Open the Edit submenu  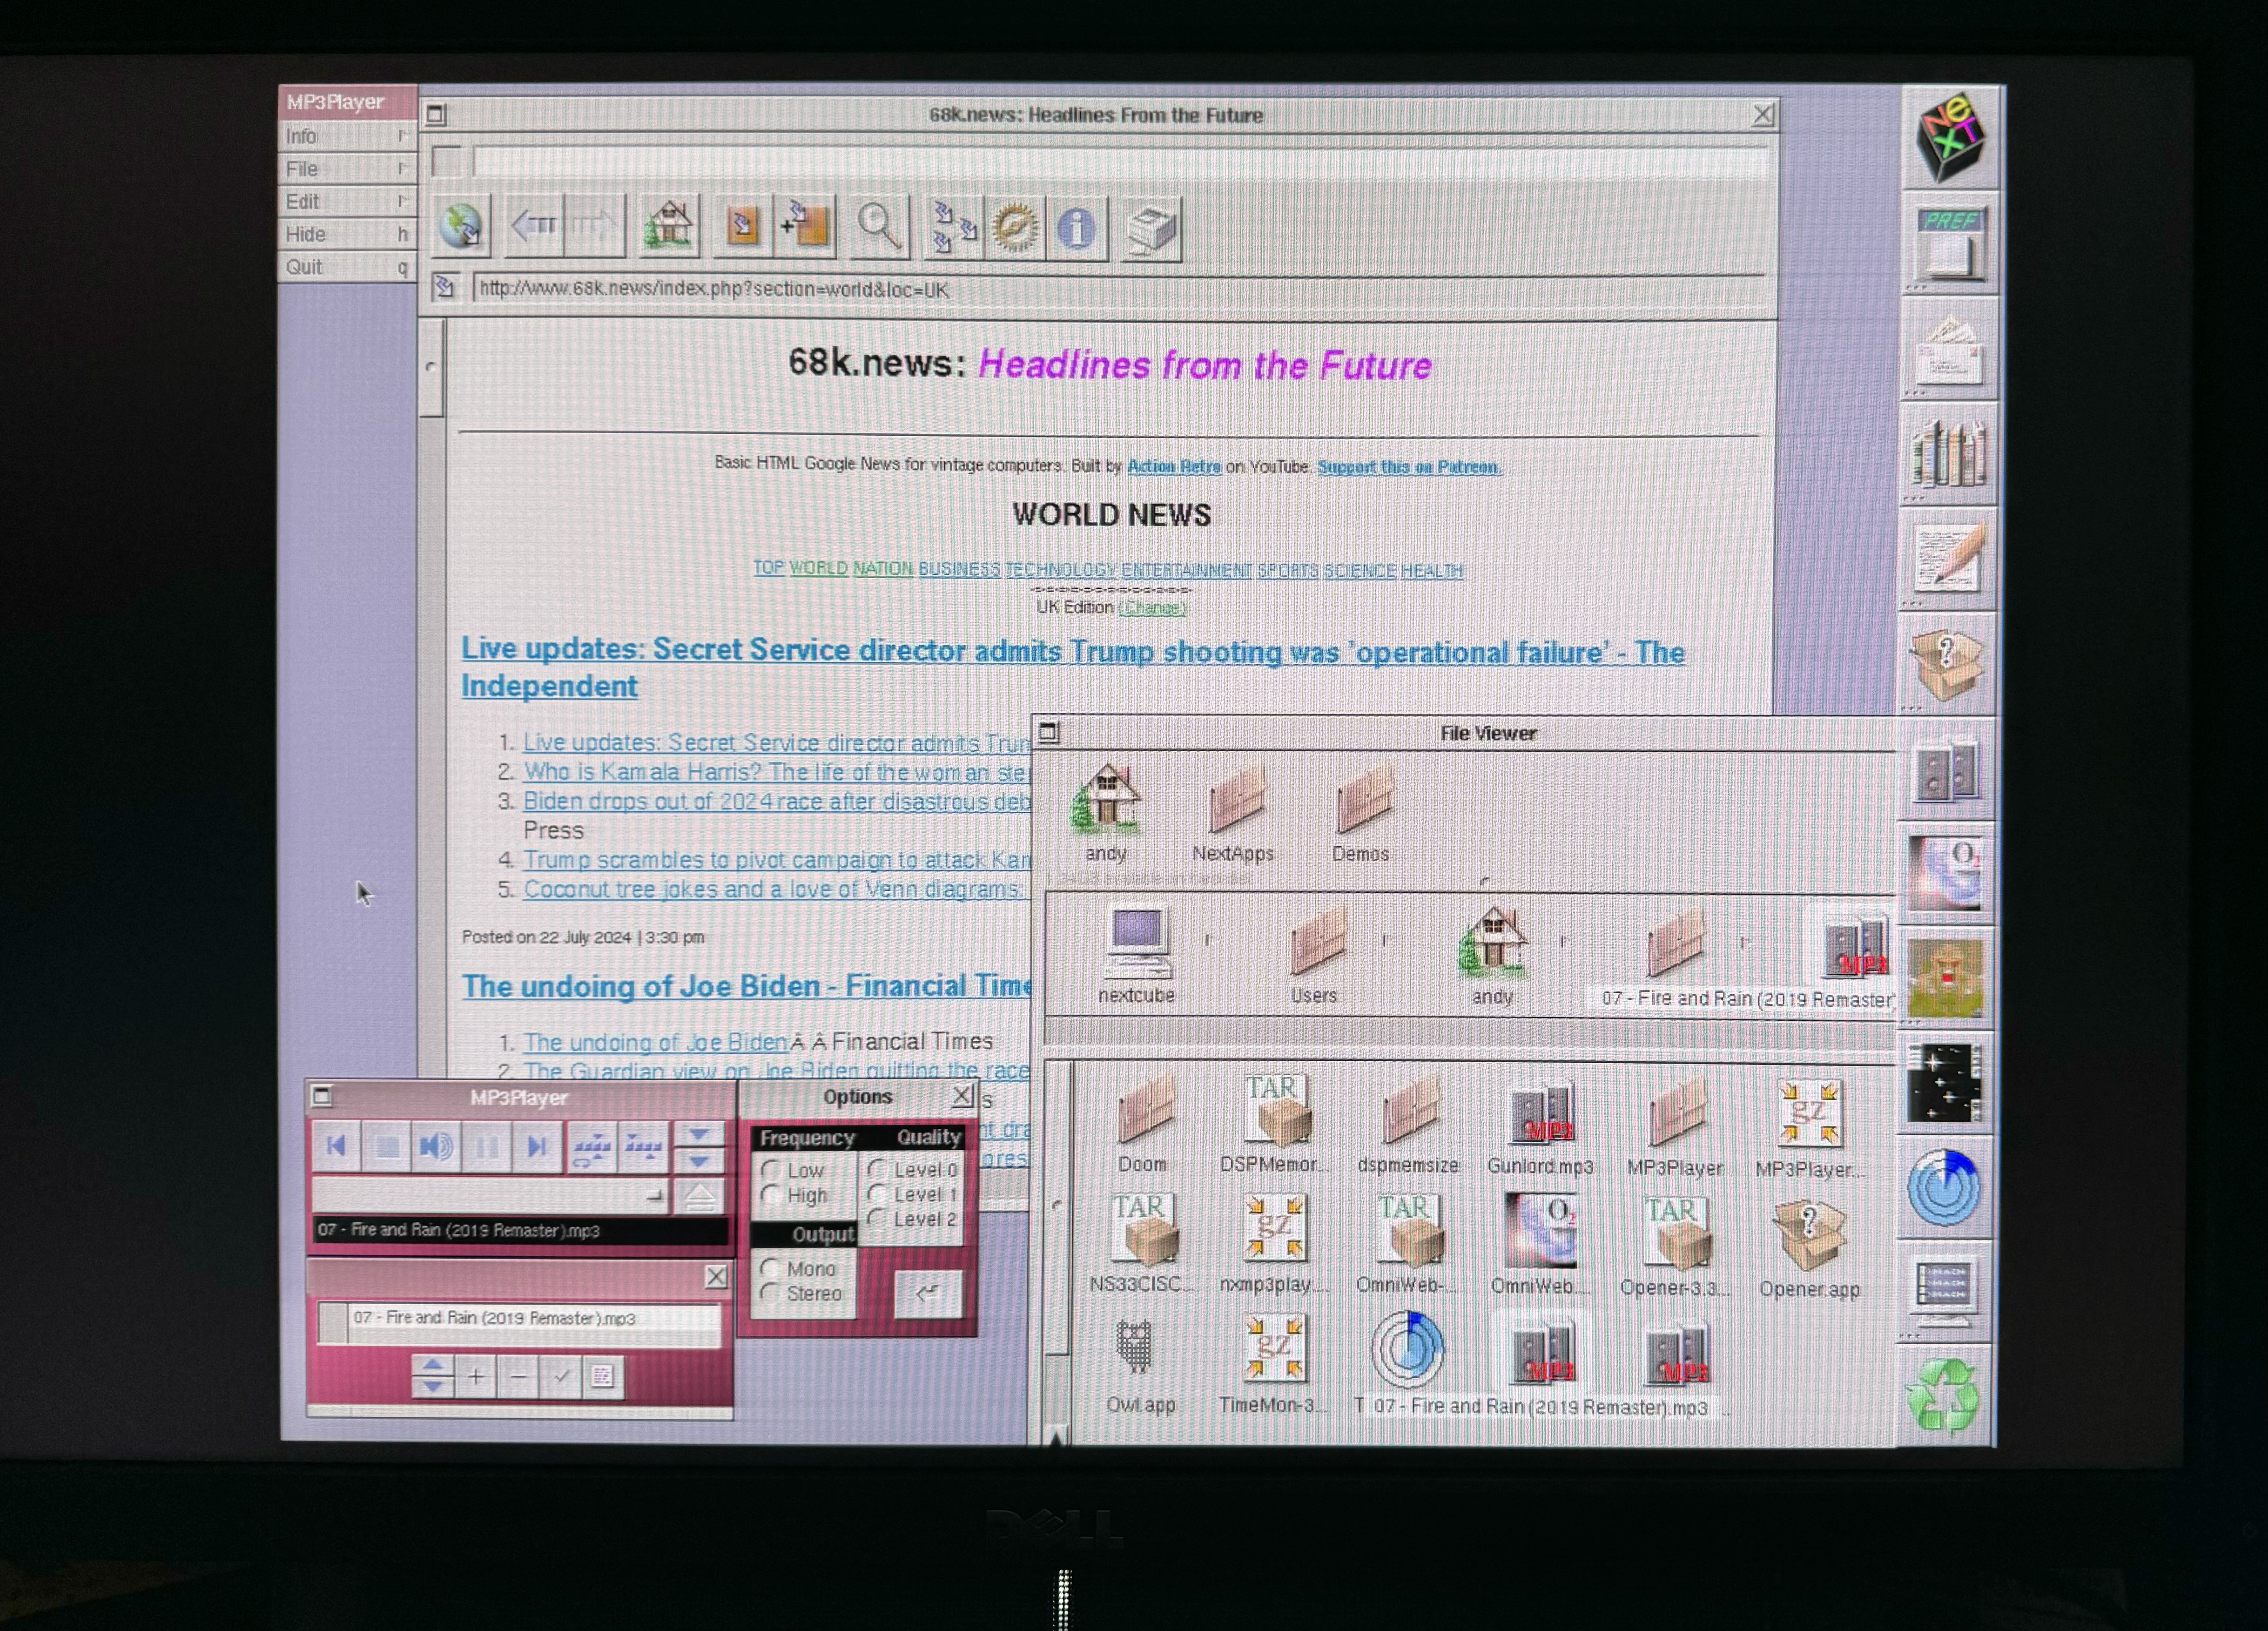click(x=347, y=202)
